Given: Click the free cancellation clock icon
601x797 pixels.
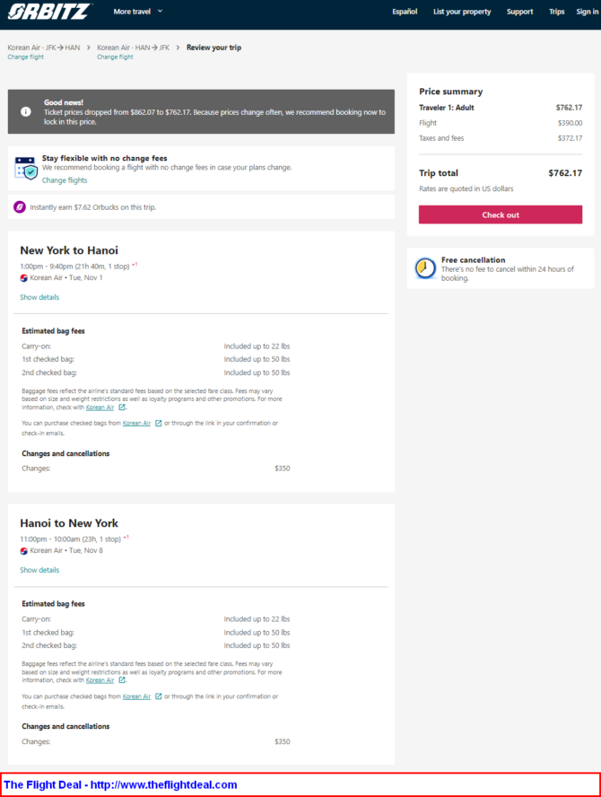Looking at the screenshot, I should pos(425,267).
